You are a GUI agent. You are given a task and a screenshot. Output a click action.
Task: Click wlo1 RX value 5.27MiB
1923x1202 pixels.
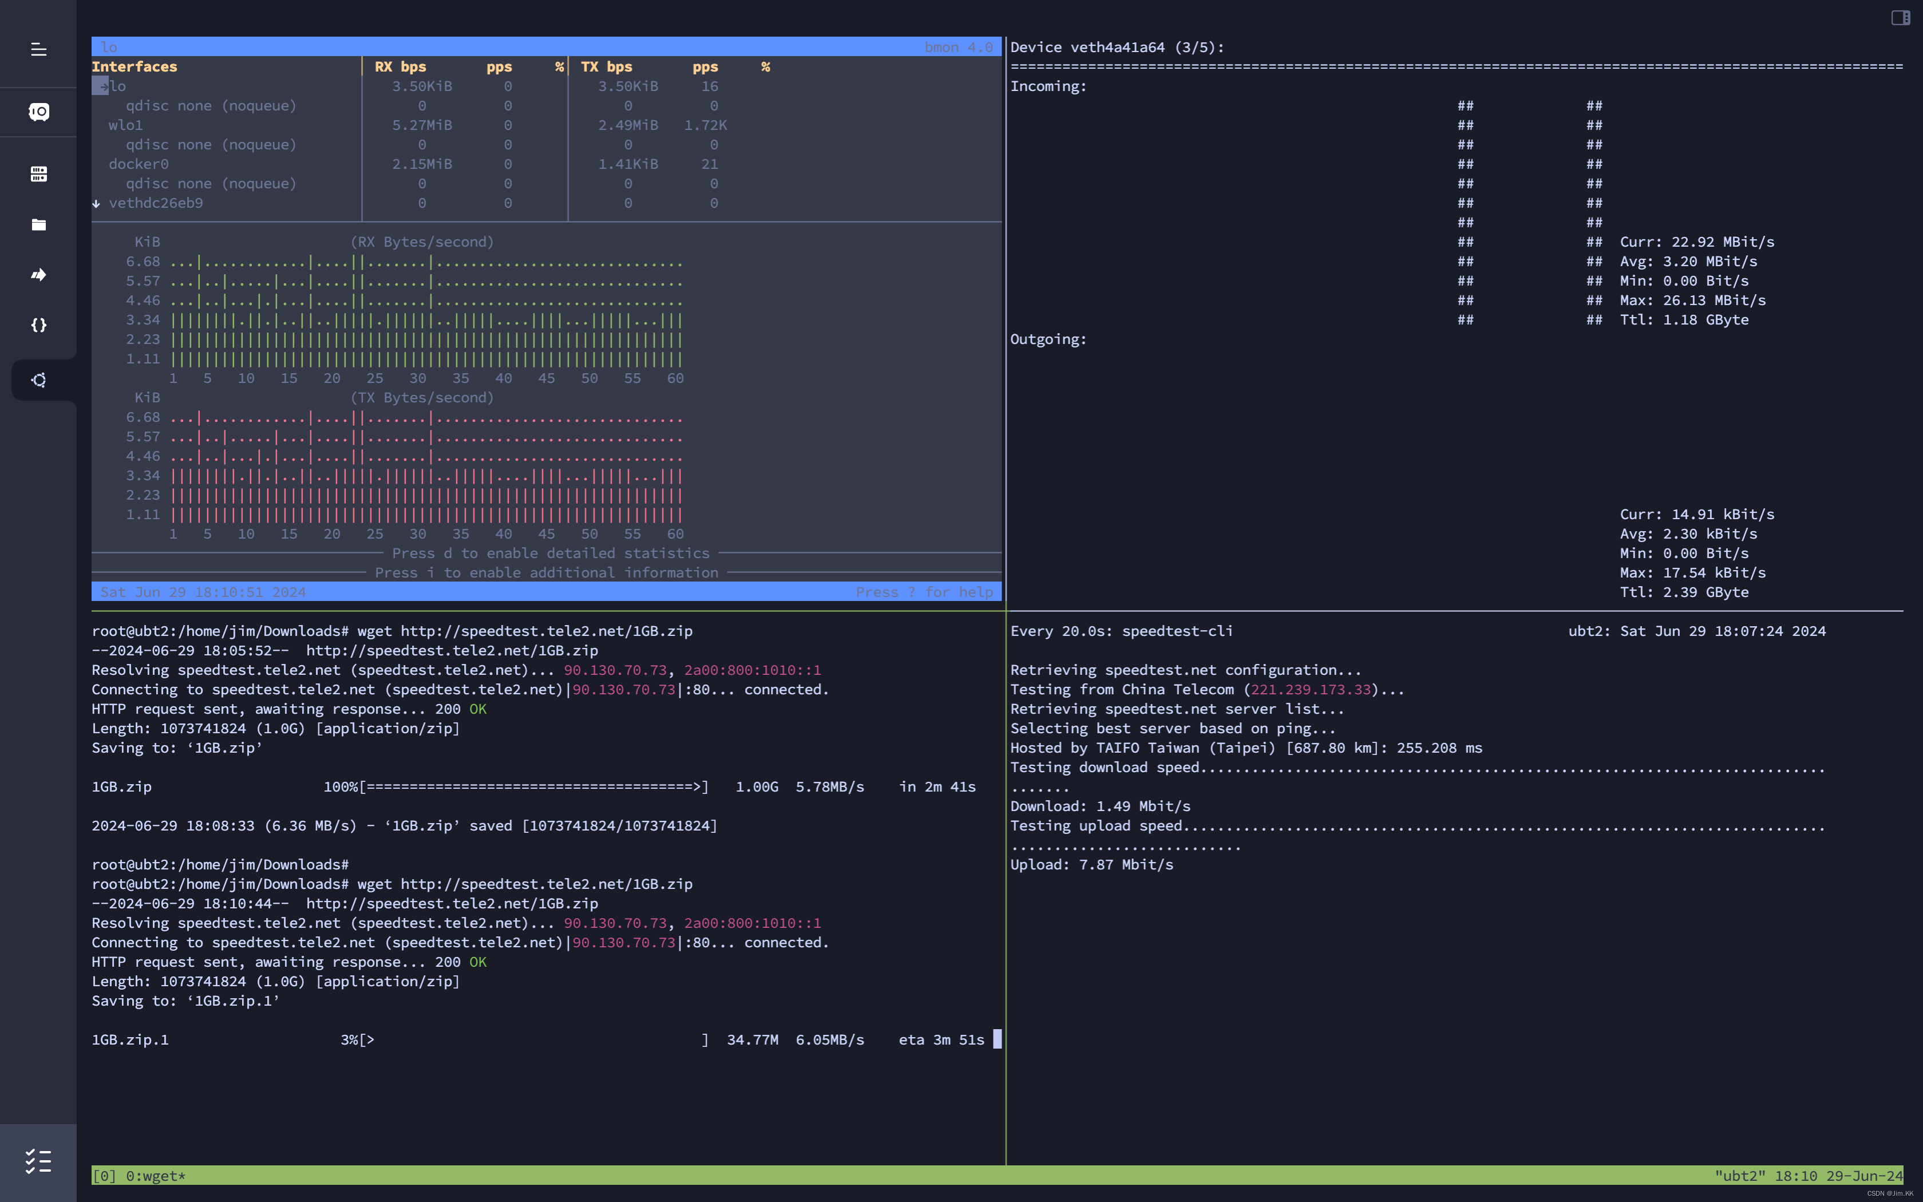click(x=422, y=125)
